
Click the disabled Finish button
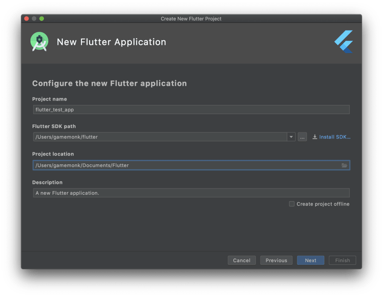click(x=342, y=260)
